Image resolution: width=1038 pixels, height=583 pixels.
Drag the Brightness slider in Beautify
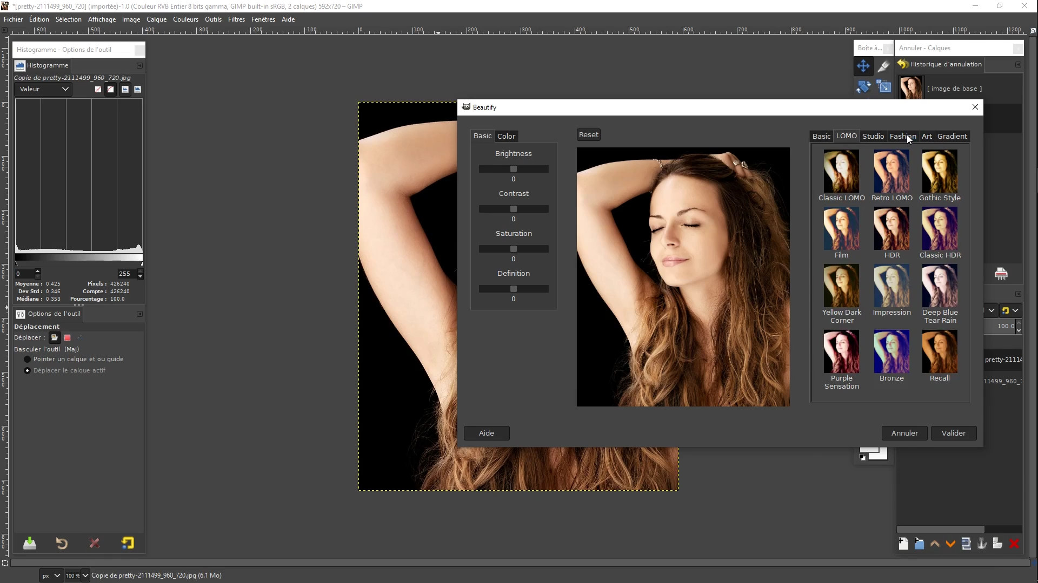[513, 168]
